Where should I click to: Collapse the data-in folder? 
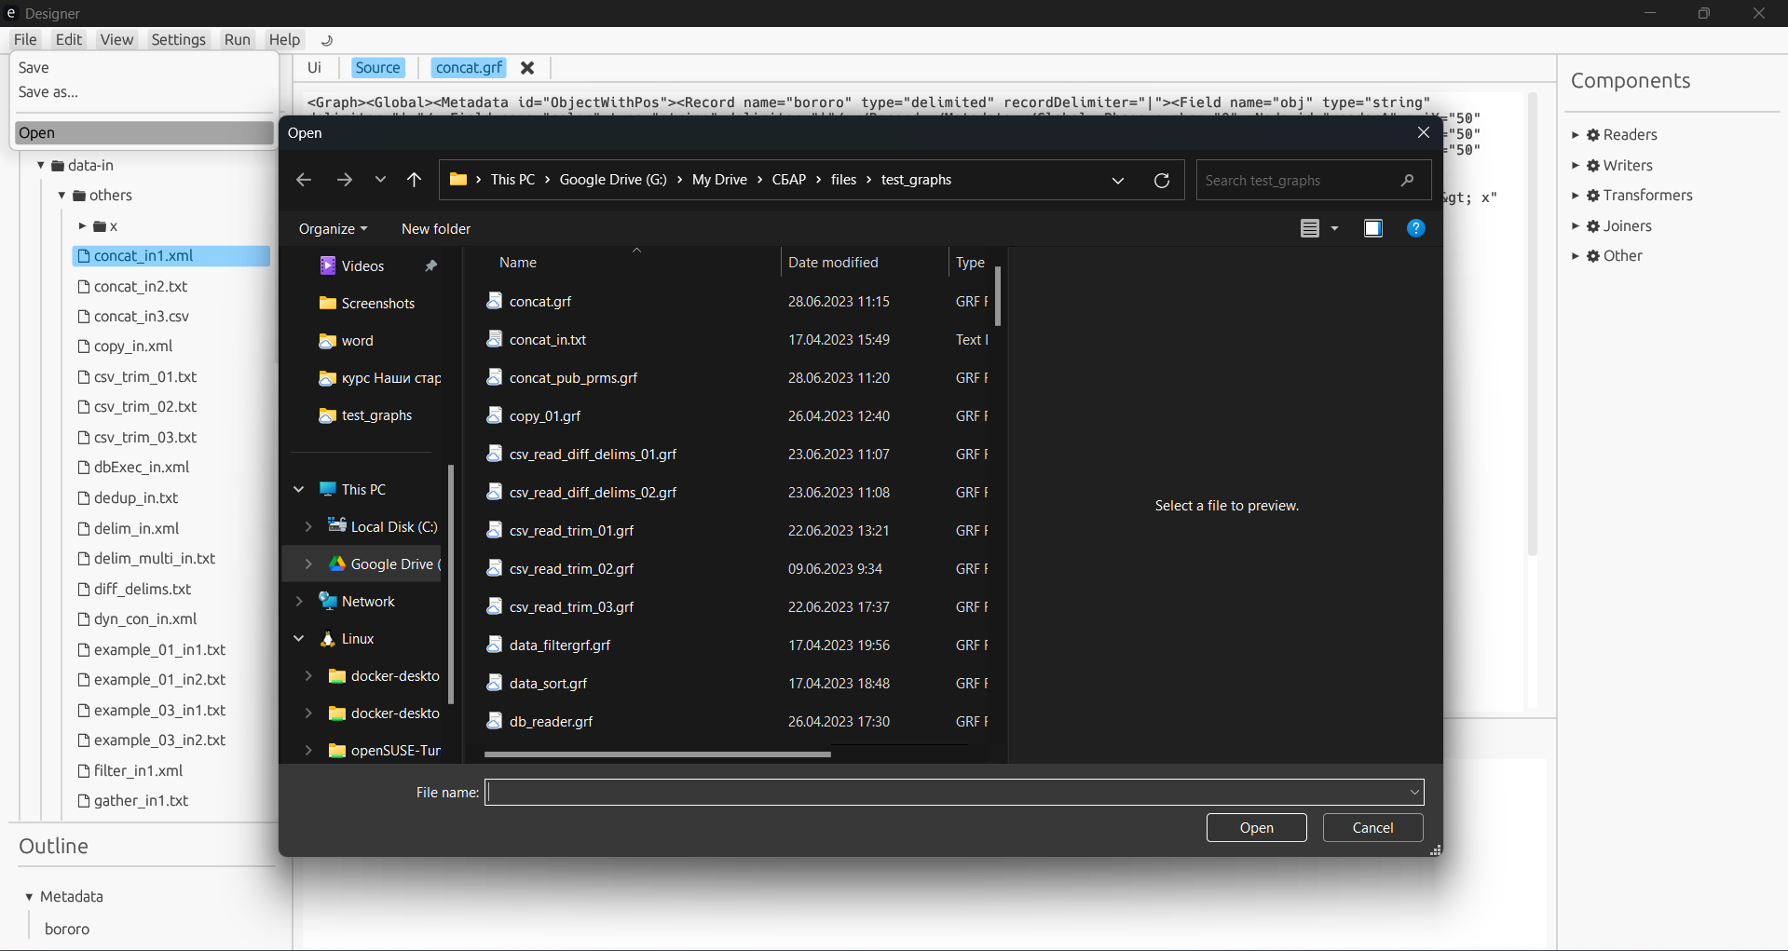click(x=41, y=166)
